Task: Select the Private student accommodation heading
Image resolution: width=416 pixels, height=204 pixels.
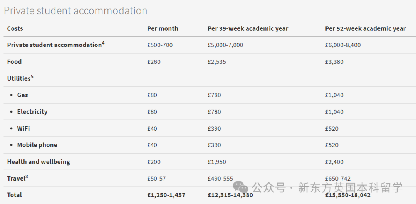Action: (75, 11)
